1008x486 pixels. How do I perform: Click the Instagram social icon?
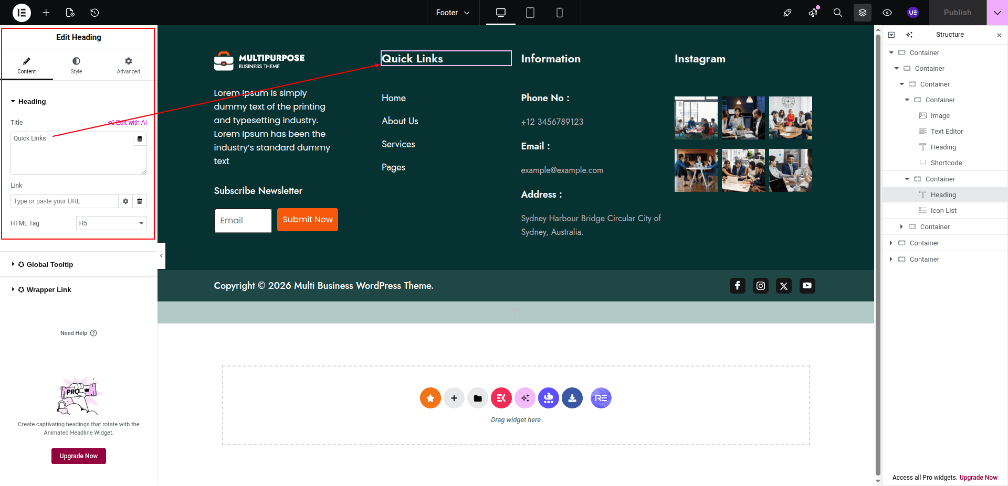pyautogui.click(x=761, y=286)
